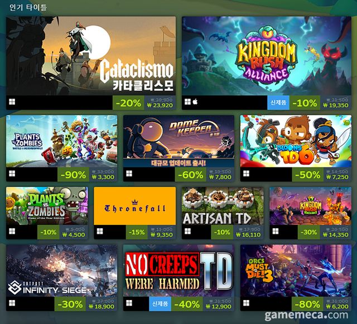The image size is (357, 324).
Task: Open the Cataclismo game banner
Action: point(91,56)
